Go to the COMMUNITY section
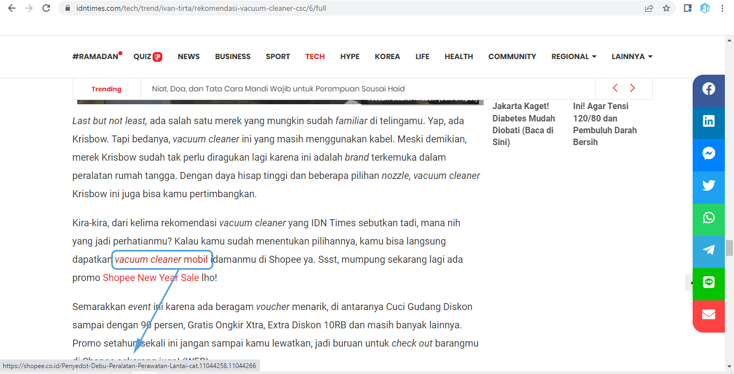Viewport: 734px width, 374px height. [512, 56]
